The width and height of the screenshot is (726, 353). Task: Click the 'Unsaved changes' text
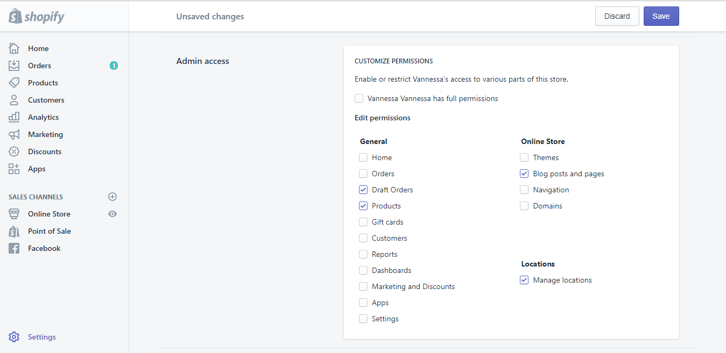pos(210,17)
